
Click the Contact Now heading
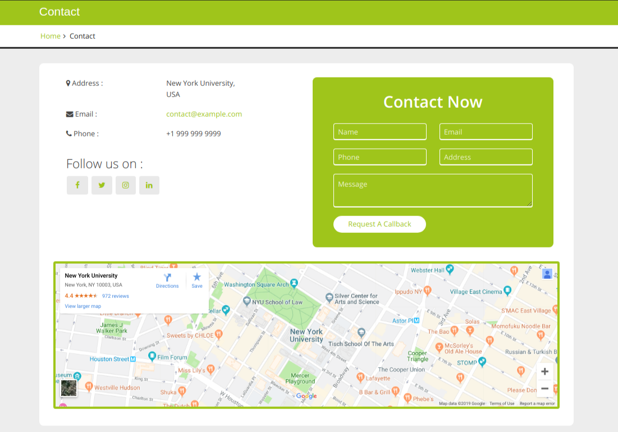(433, 102)
